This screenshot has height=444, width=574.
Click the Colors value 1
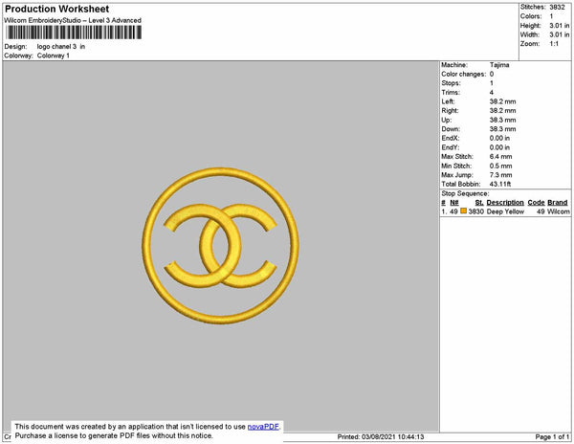click(x=551, y=16)
